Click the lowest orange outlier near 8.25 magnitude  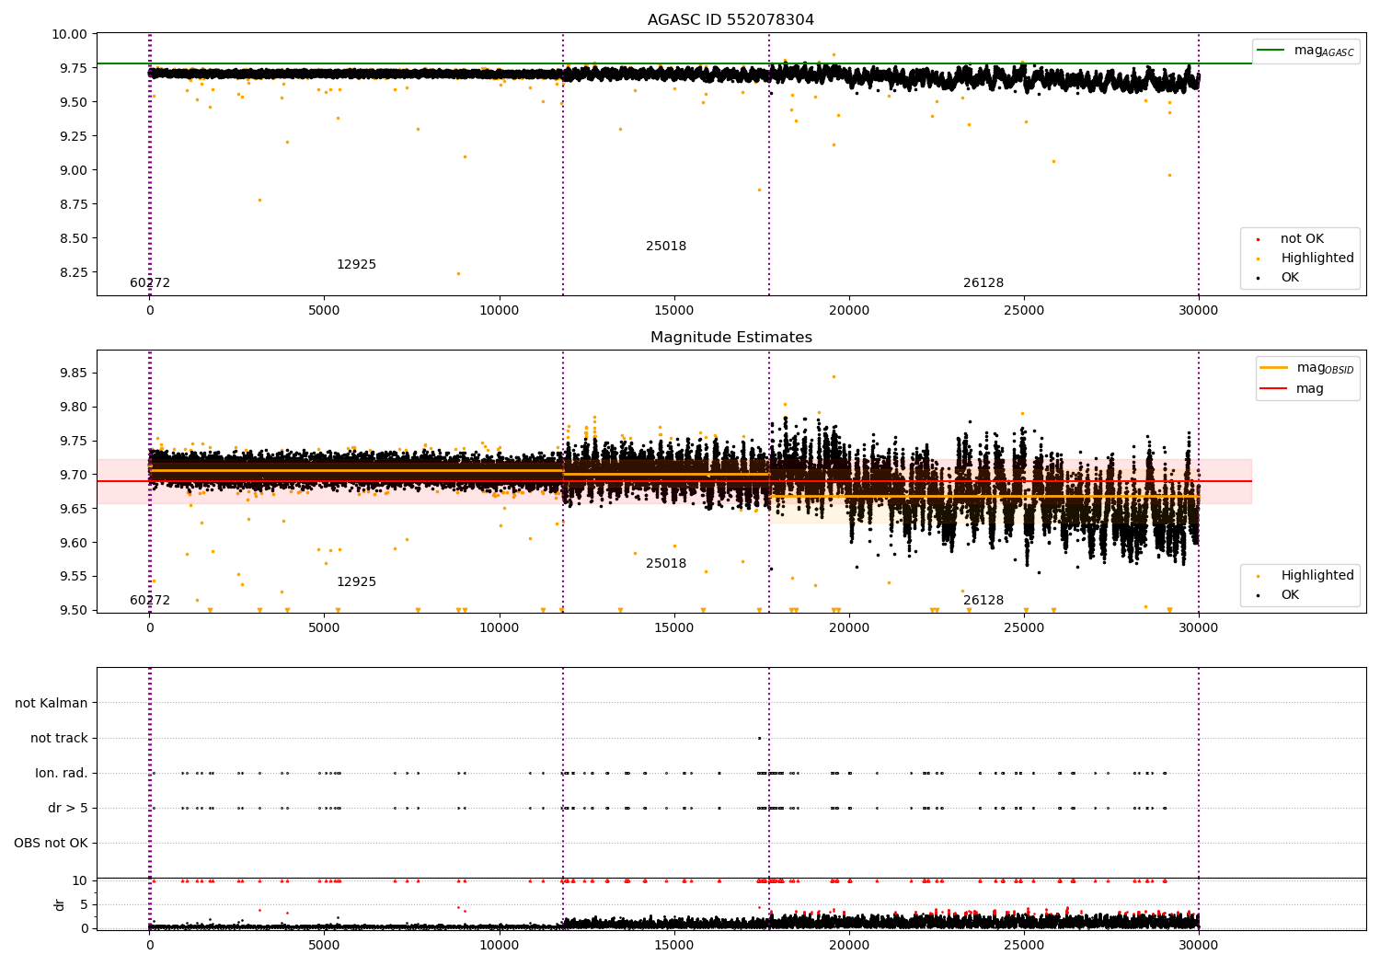point(458,273)
